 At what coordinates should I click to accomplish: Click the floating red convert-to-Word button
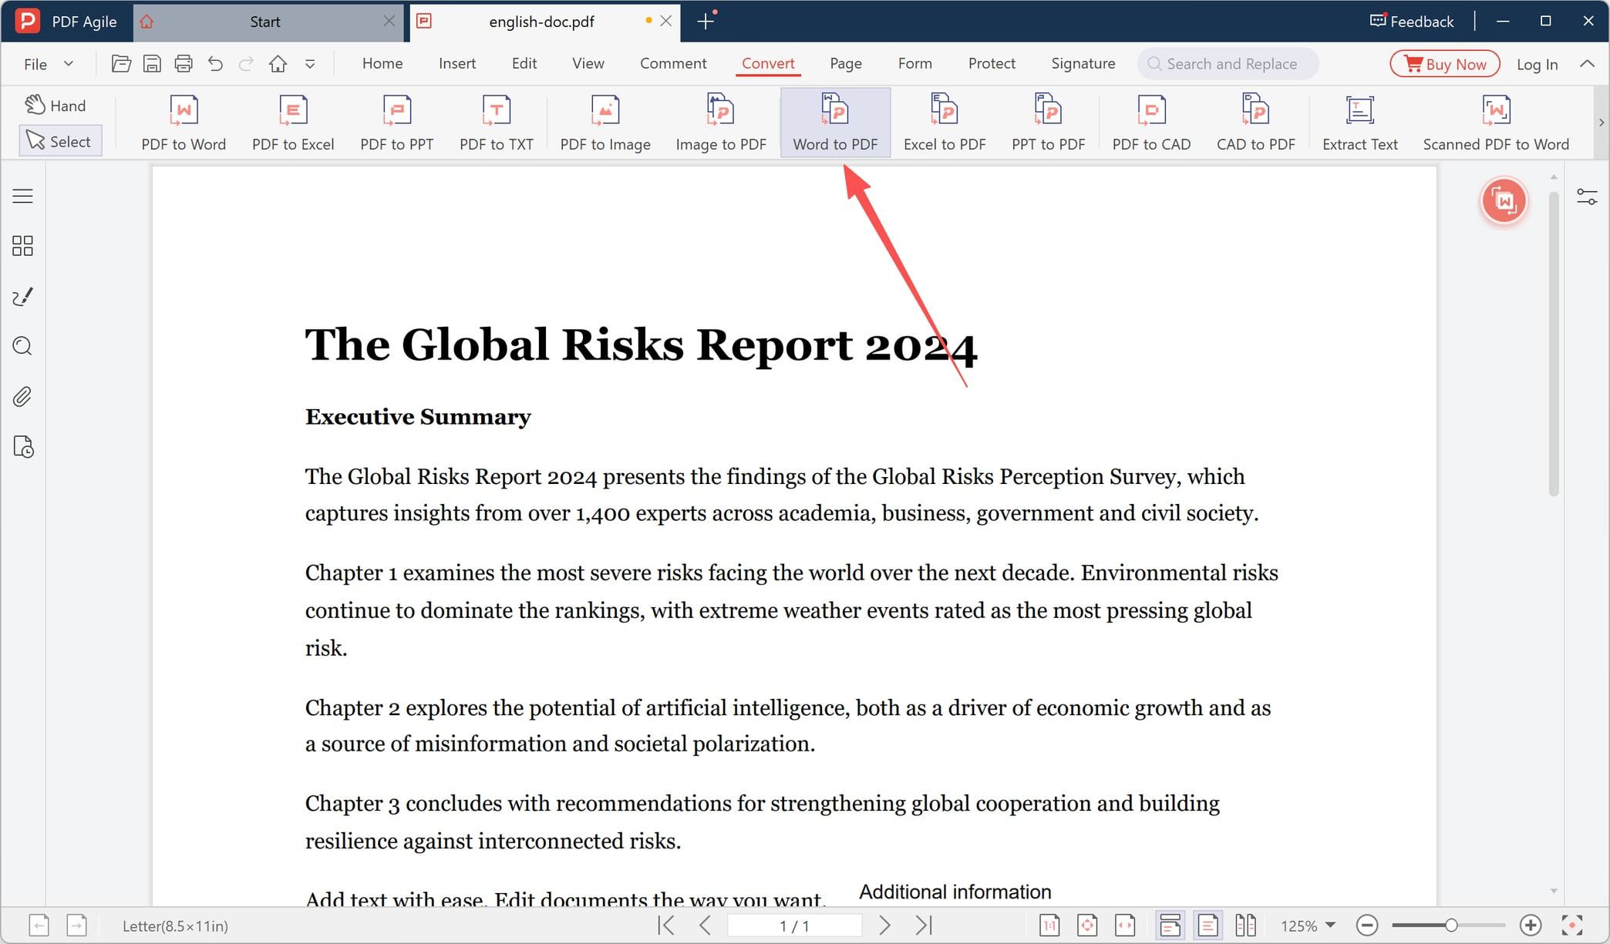(1504, 201)
